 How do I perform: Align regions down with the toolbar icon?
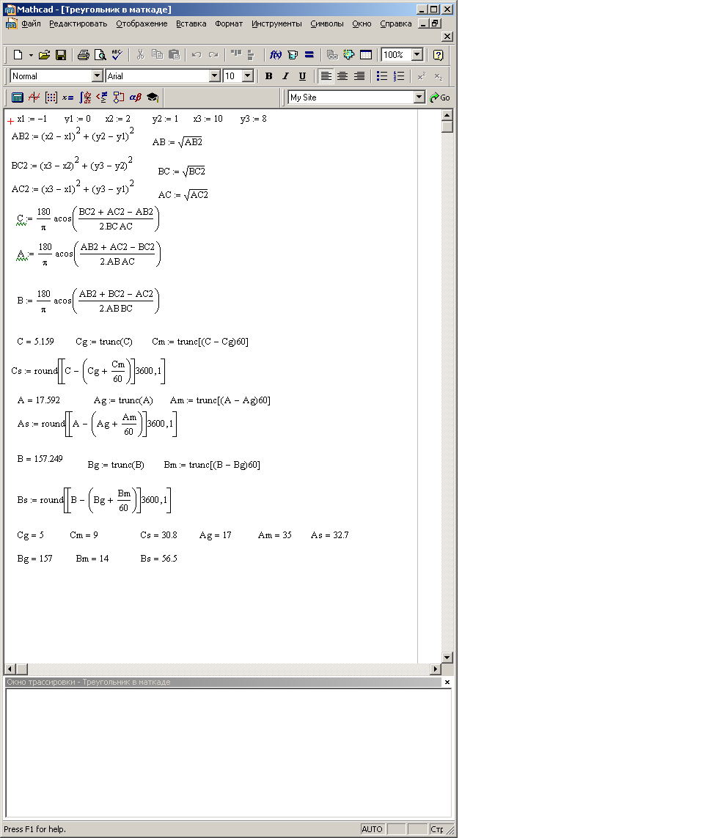(x=251, y=54)
